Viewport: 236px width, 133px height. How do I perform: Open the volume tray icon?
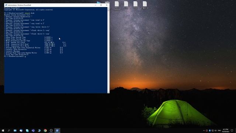click(x=215, y=130)
